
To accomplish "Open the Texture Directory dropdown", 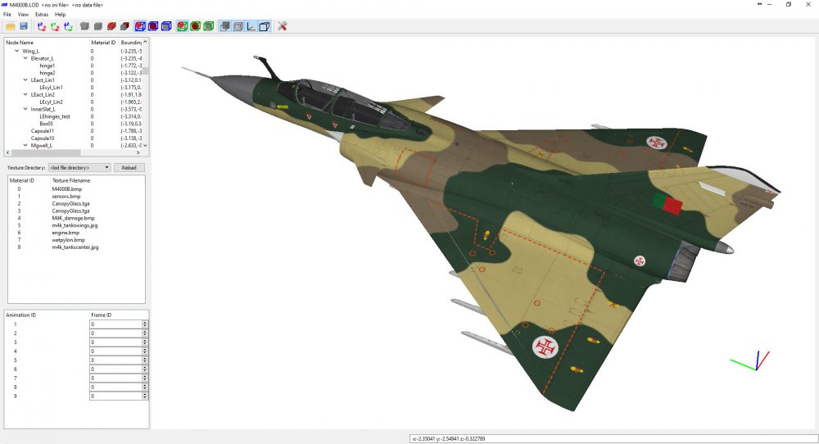I will pos(79,168).
